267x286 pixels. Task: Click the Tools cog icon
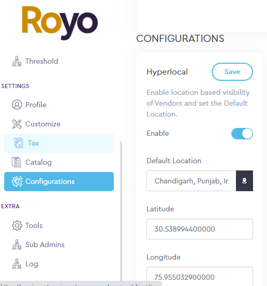(x=17, y=225)
